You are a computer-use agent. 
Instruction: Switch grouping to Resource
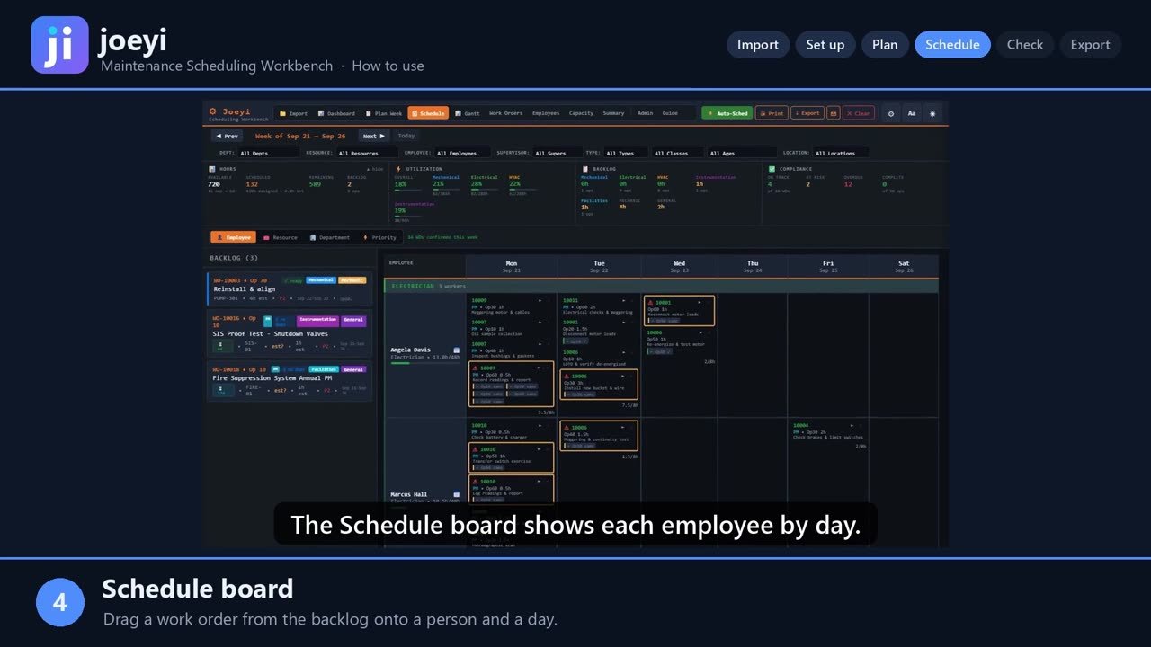281,237
